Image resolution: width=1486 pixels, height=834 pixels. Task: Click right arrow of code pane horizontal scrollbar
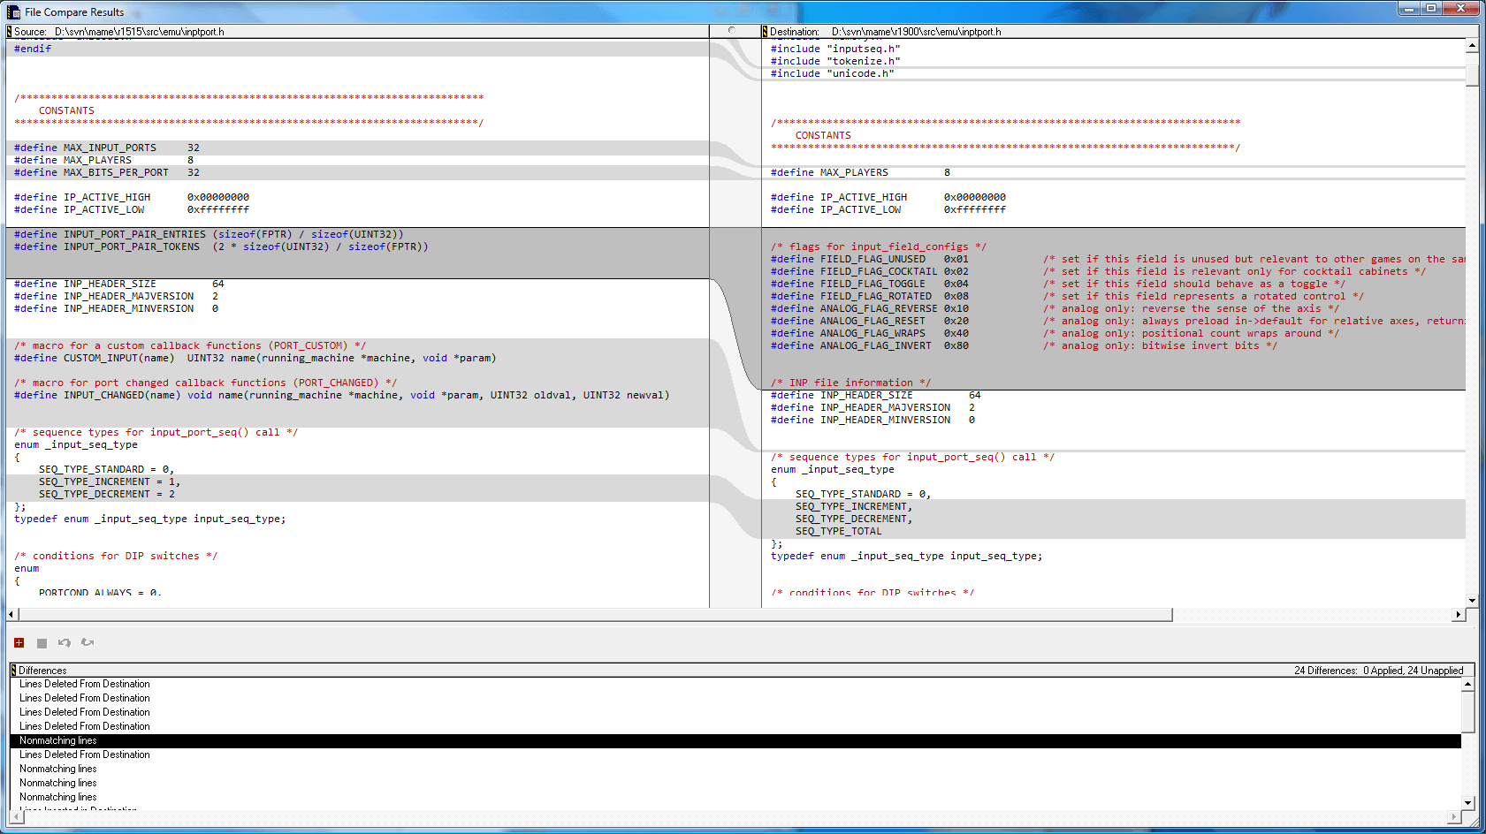coord(1458,614)
